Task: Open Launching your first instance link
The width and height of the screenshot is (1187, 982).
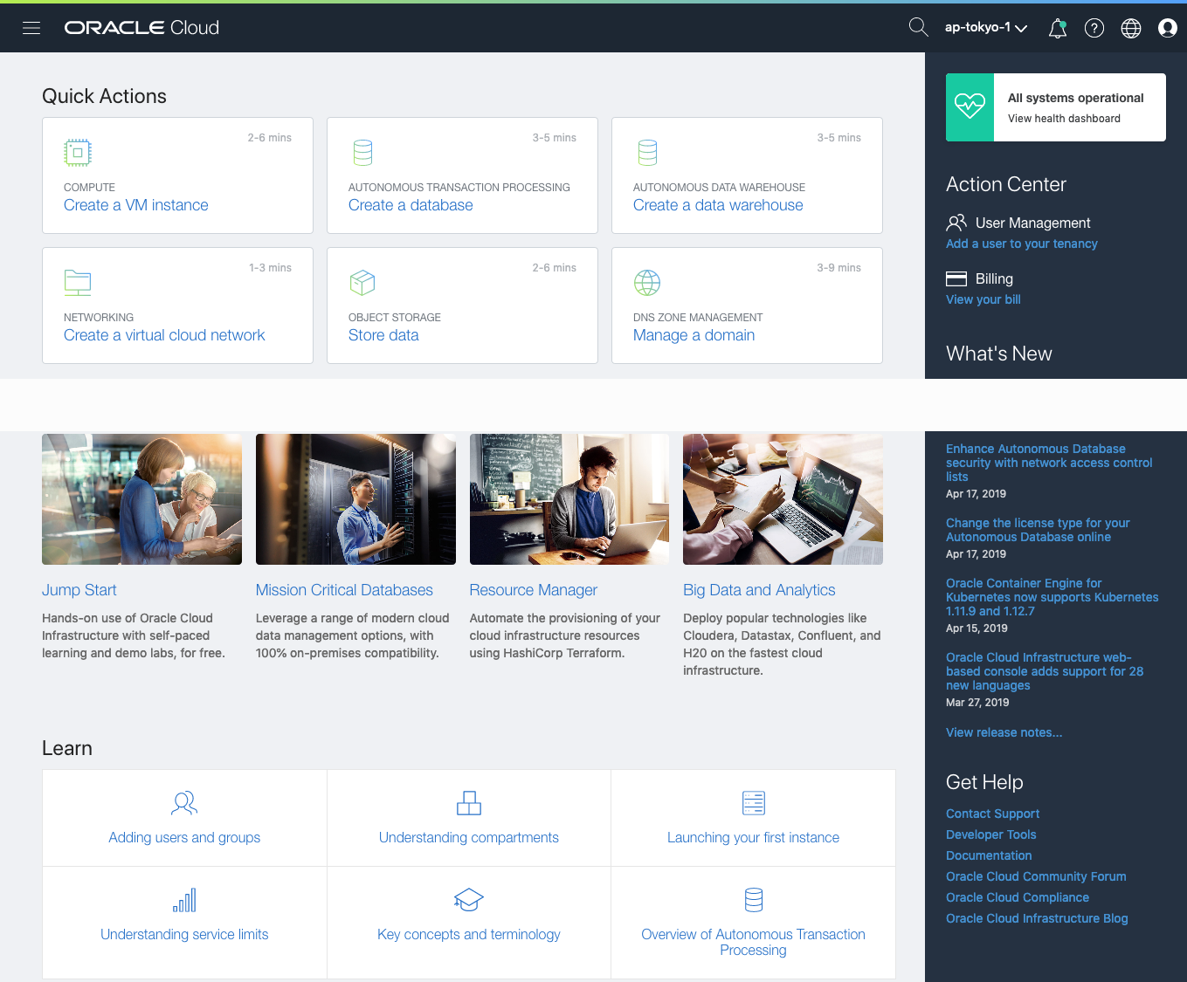Action: tap(753, 837)
